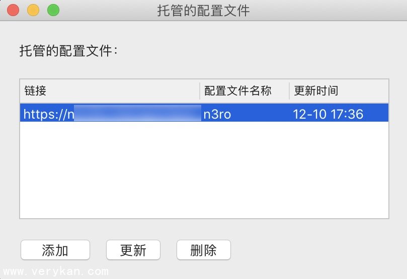Image resolution: width=407 pixels, height=279 pixels.
Task: Click the 托管的配置文件 window title bar text
Action: (203, 11)
